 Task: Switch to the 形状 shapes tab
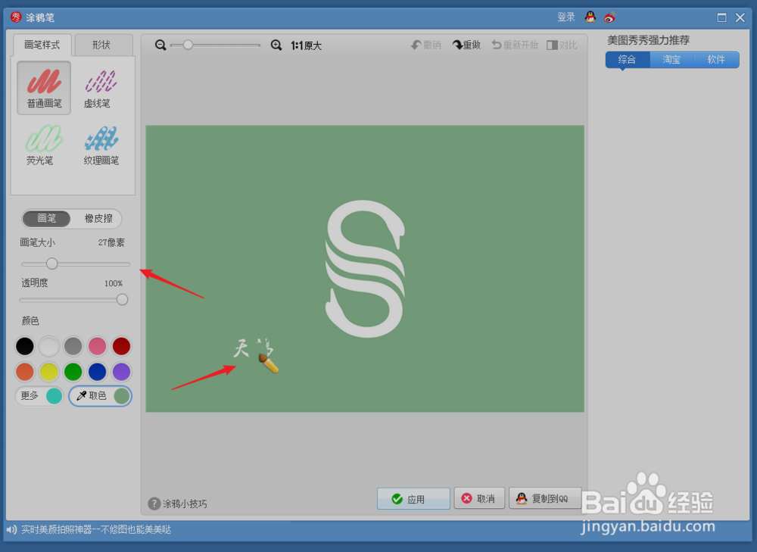click(x=101, y=45)
